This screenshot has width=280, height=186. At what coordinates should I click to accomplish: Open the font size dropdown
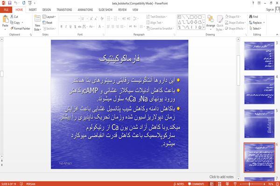(x=87, y=19)
